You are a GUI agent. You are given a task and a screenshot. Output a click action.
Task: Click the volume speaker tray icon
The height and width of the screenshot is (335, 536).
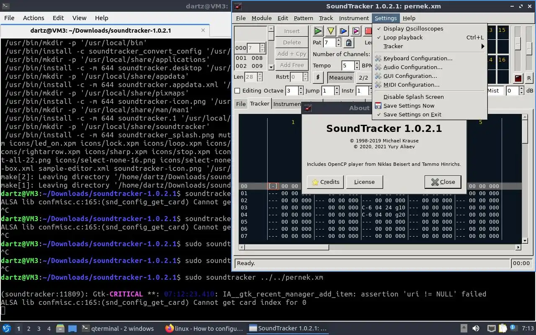(476, 328)
